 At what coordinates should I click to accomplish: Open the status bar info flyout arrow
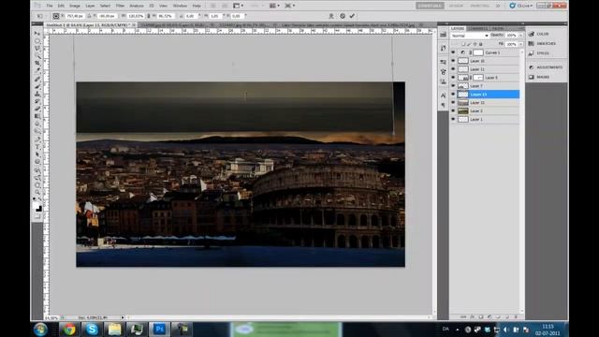click(123, 317)
